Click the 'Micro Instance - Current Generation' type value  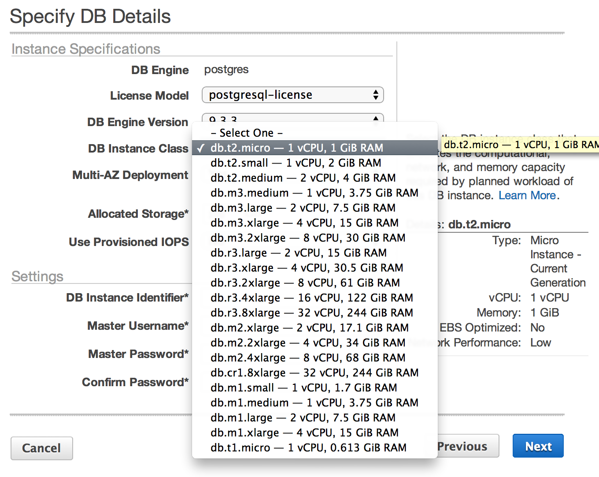click(558, 261)
